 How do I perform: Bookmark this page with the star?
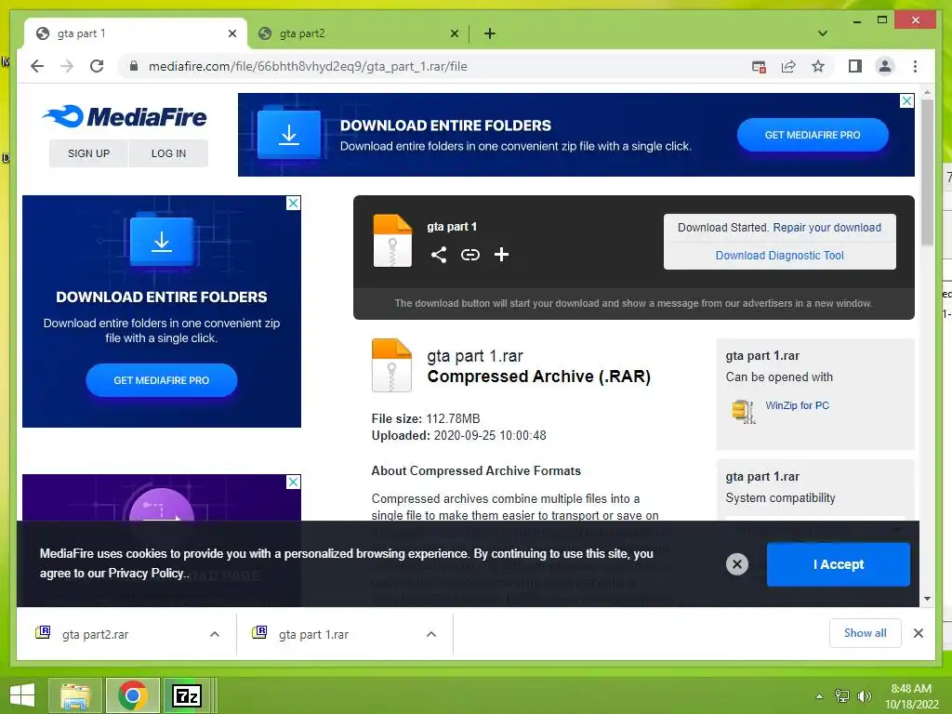pos(818,66)
